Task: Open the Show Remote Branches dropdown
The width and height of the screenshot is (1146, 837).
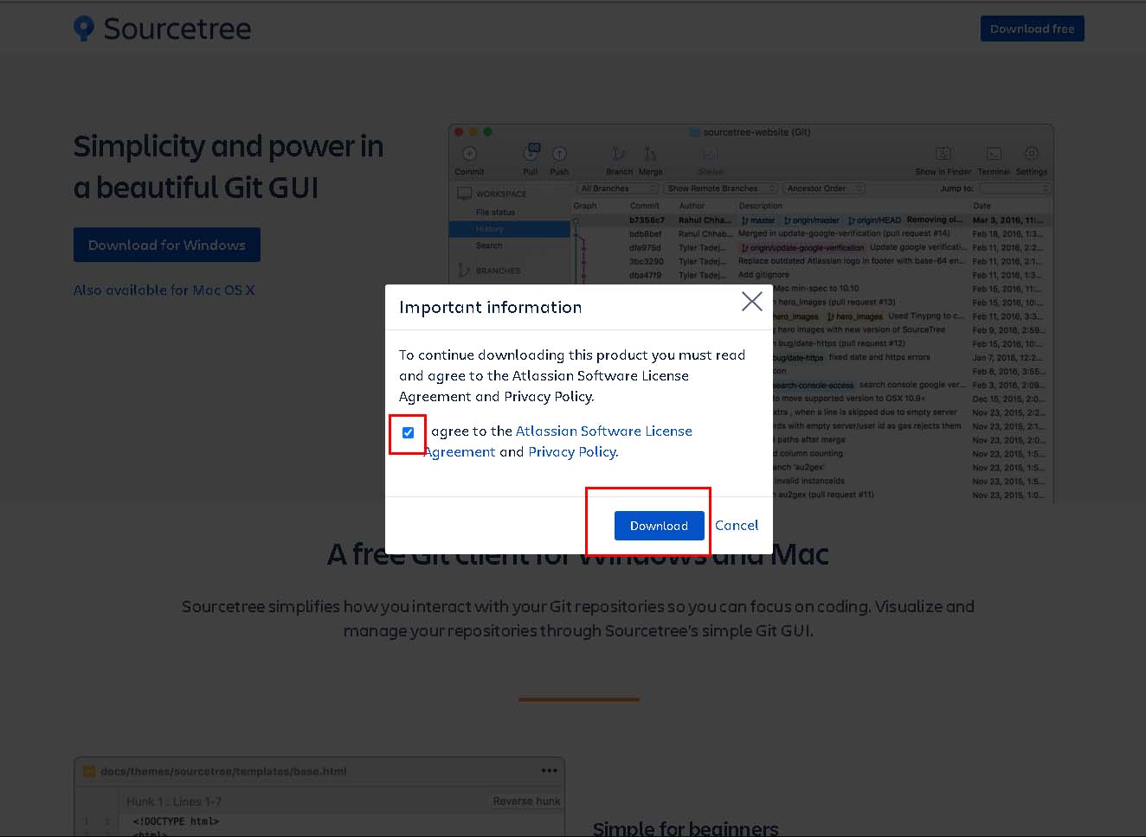Action: [x=721, y=188]
